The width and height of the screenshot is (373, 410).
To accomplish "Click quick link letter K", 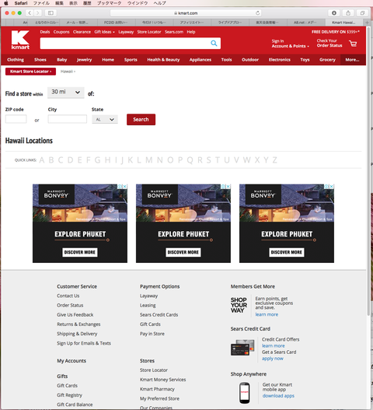I will pyautogui.click(x=131, y=159).
